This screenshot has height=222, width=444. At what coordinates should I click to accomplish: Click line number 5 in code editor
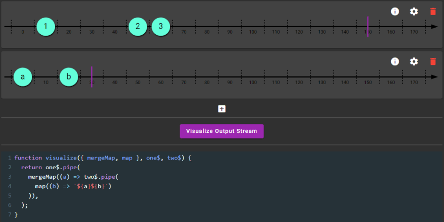click(10, 196)
